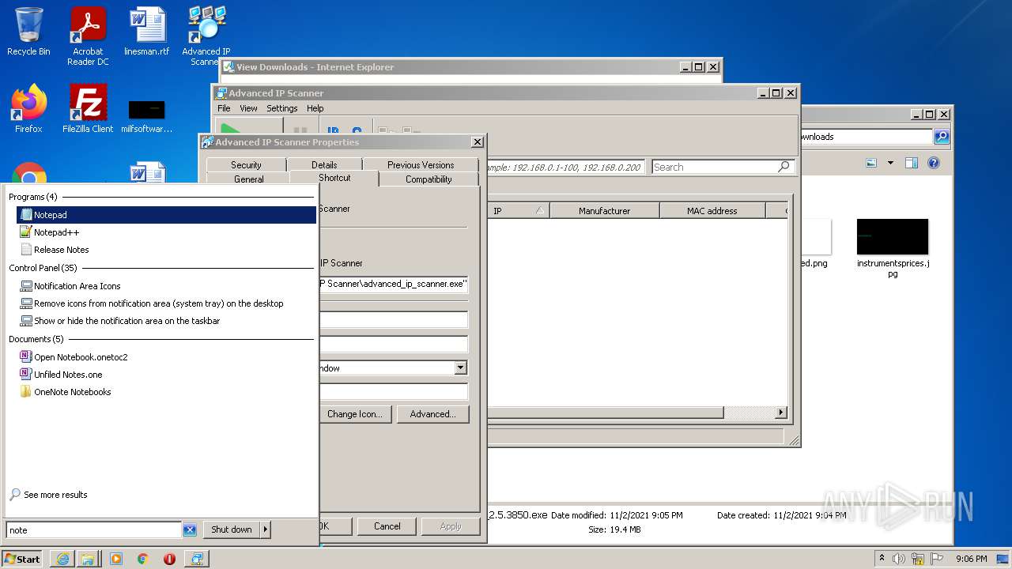Open the Recycle Bin desktop icon
The image size is (1012, 569).
(x=28, y=32)
